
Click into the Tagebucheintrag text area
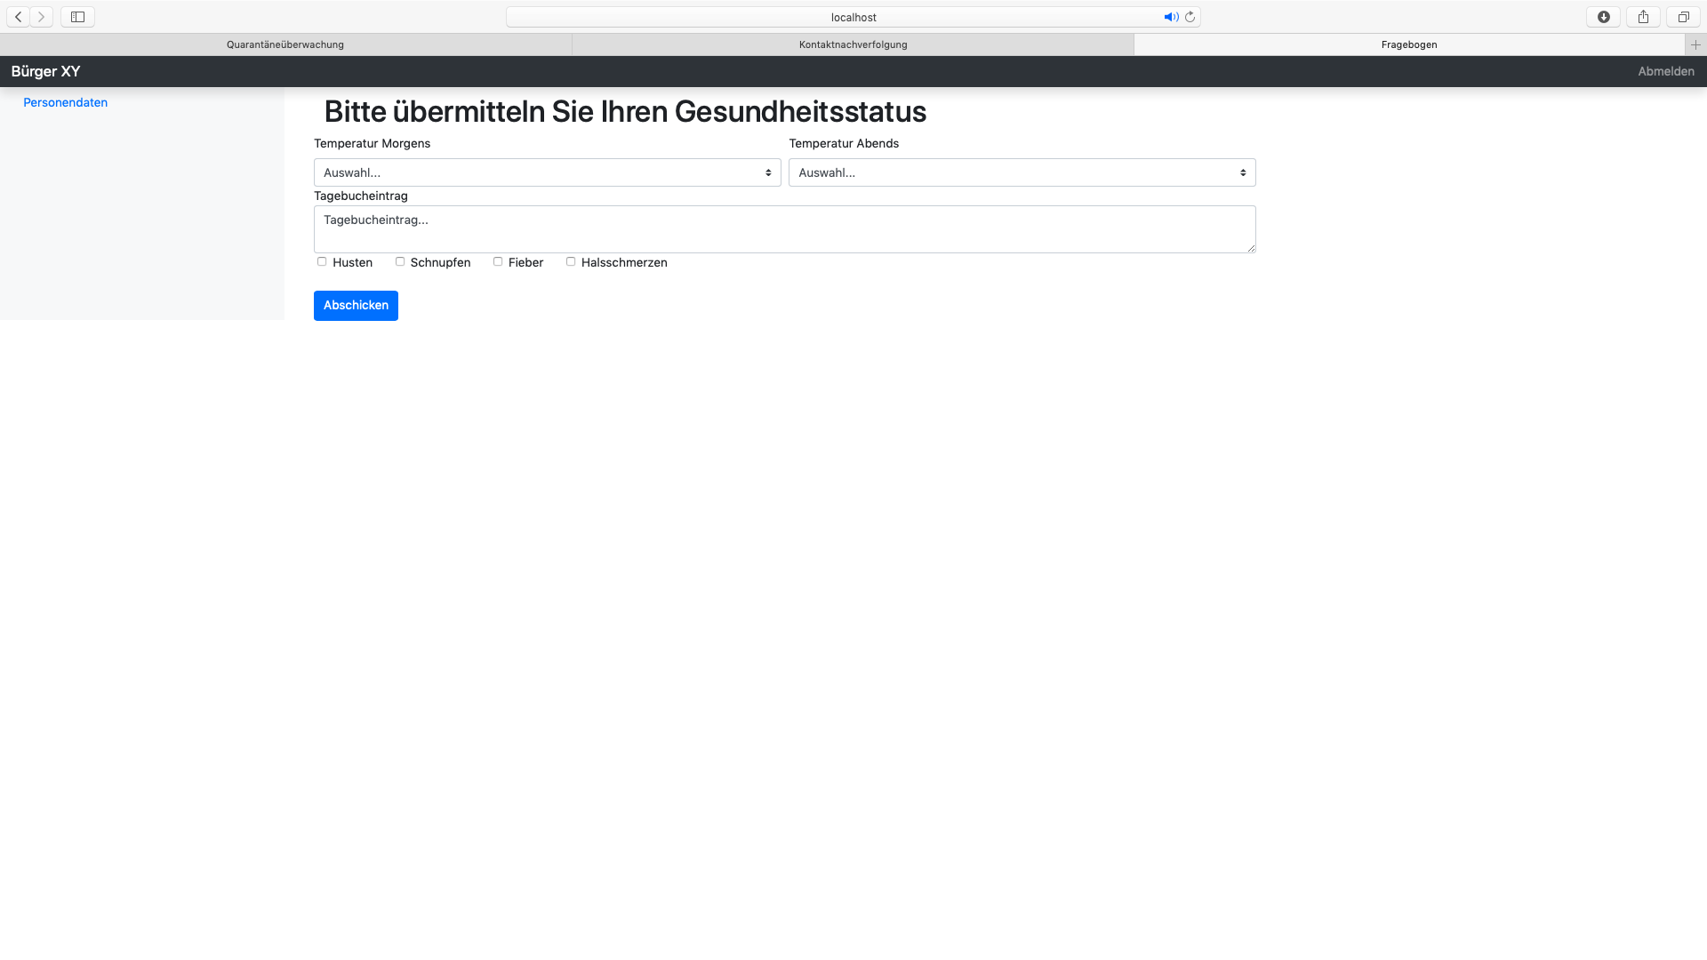[784, 229]
